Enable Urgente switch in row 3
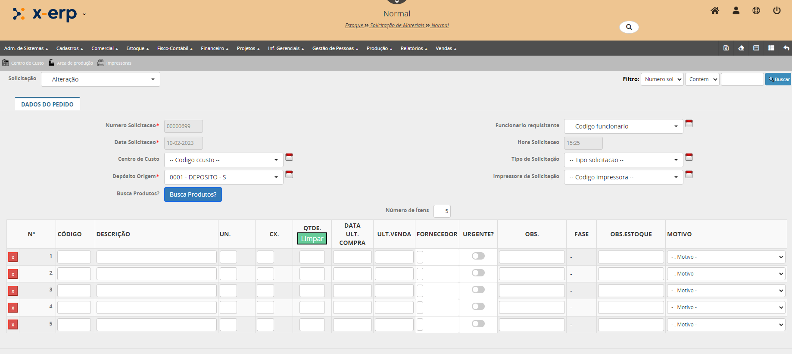 point(478,290)
